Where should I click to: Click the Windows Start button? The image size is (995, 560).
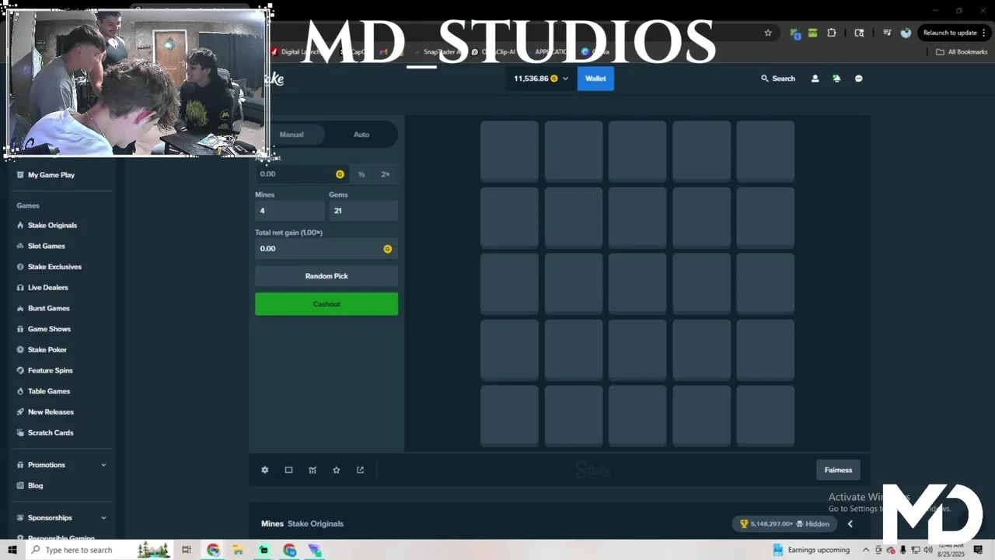[x=12, y=550]
